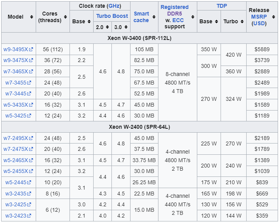280x223 pixels.
Task: Open the Smart cache header link
Action: coord(141,17)
